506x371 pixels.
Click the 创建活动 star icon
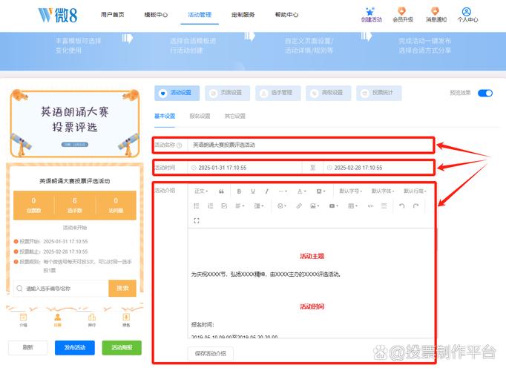[x=369, y=12]
